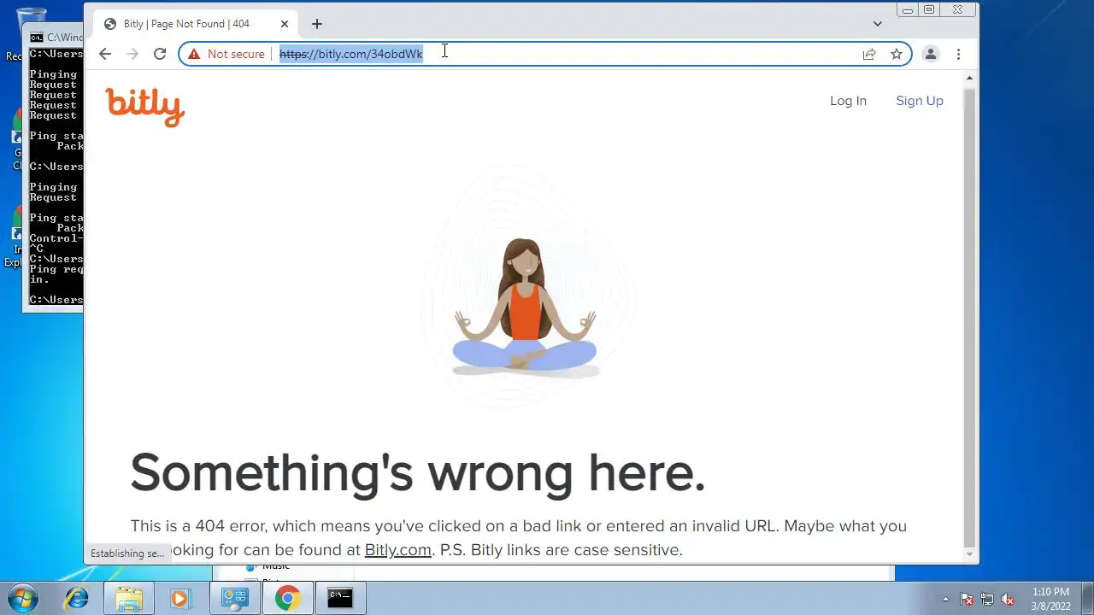Click the bitly.com address bar URL
Viewport: 1094px width, 615px height.
click(x=351, y=54)
